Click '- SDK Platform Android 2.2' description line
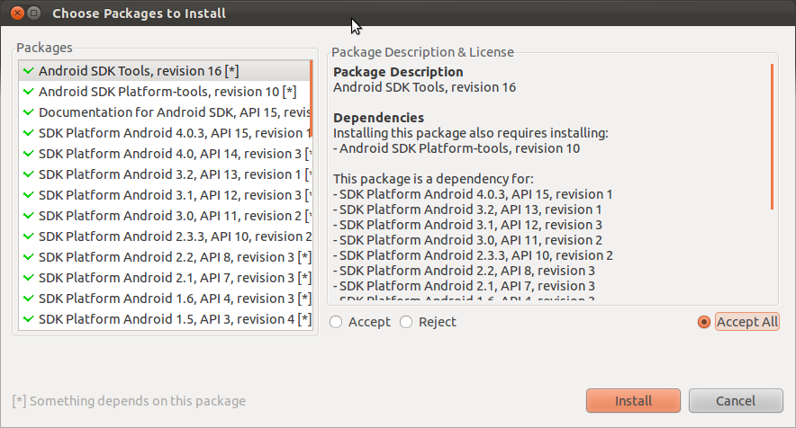Image resolution: width=796 pixels, height=428 pixels. click(x=464, y=271)
